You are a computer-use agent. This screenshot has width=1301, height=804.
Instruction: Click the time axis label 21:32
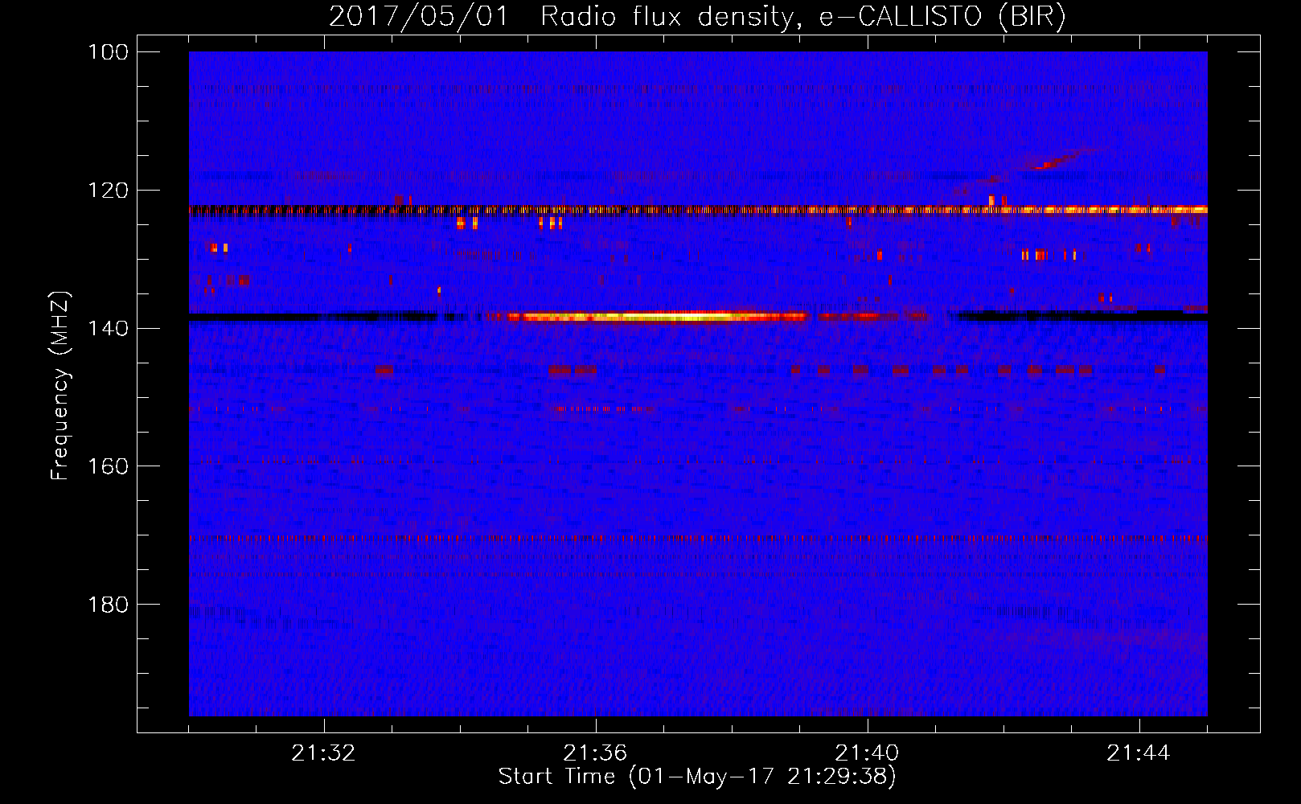click(x=323, y=753)
